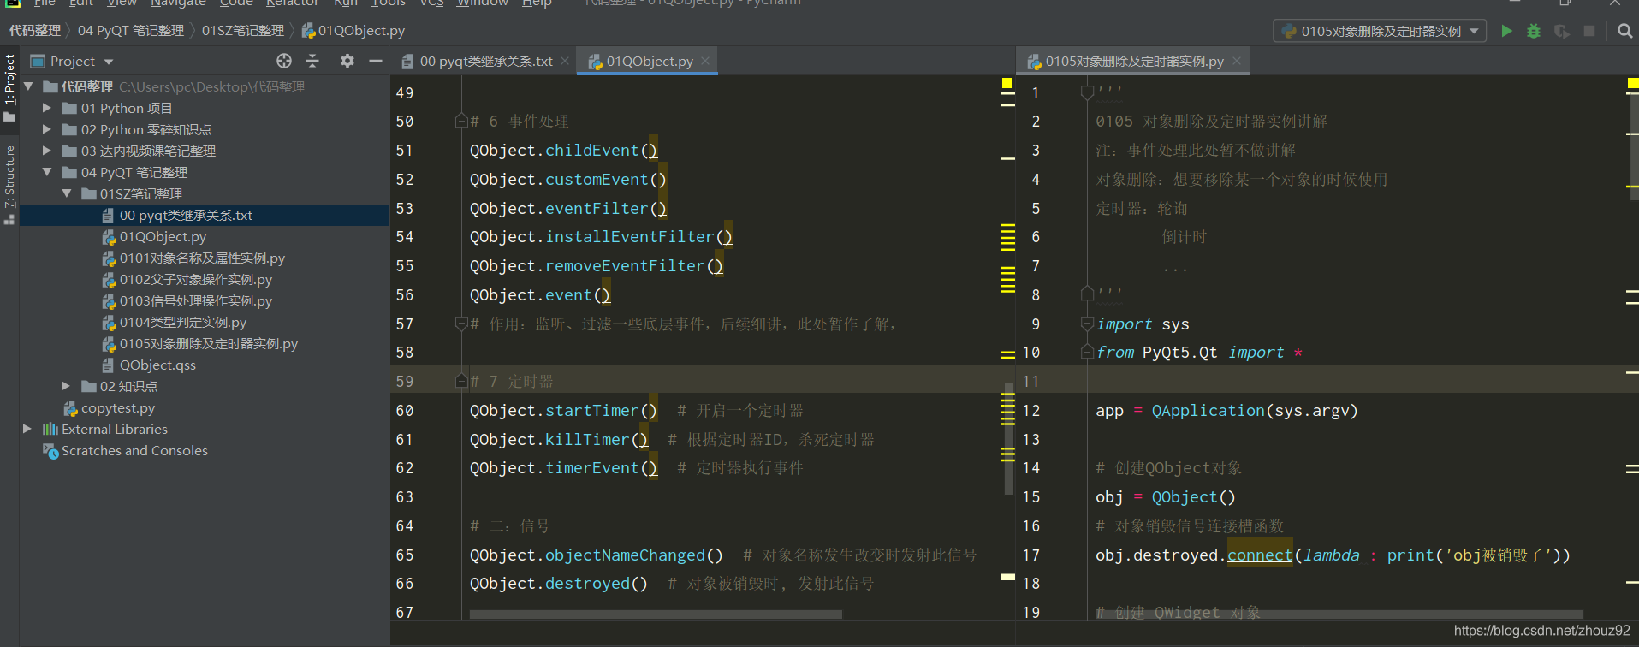Open Project panel settings gear
Screen dimensions: 1639x647
(347, 61)
